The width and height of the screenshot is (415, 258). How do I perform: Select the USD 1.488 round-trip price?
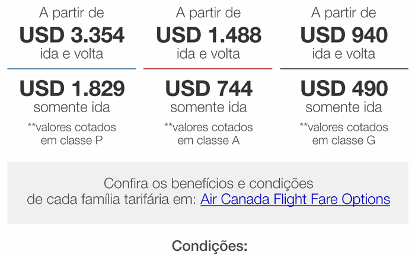point(209,35)
